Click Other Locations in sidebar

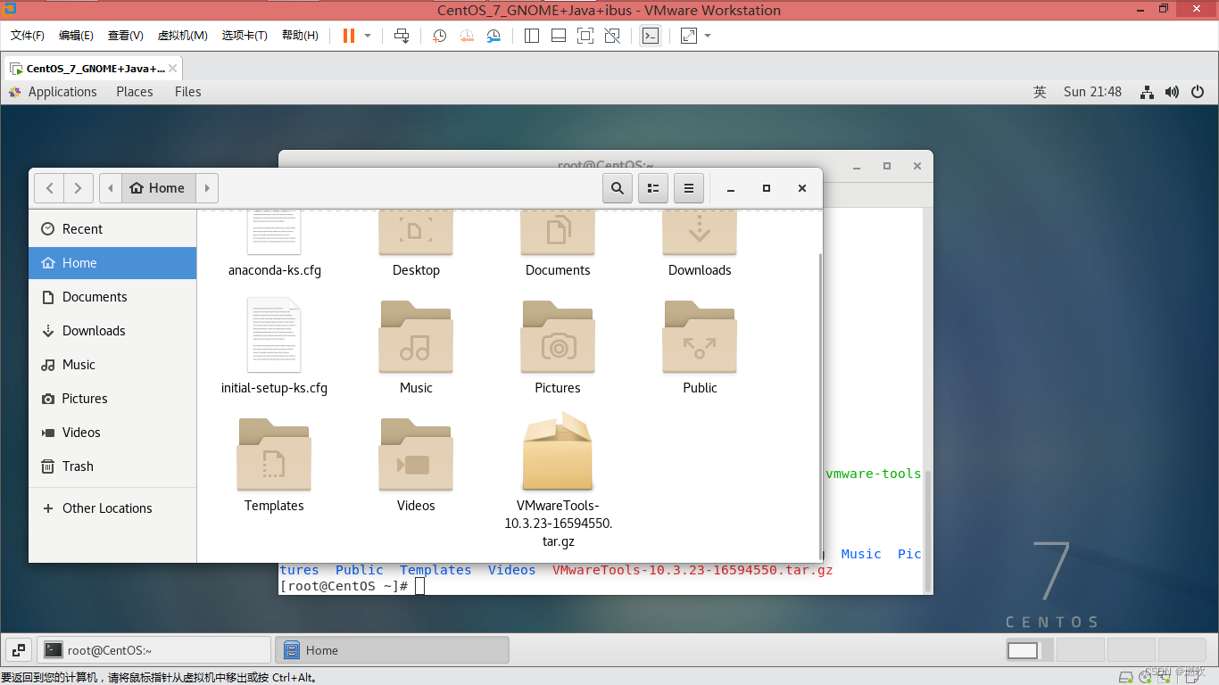click(112, 508)
